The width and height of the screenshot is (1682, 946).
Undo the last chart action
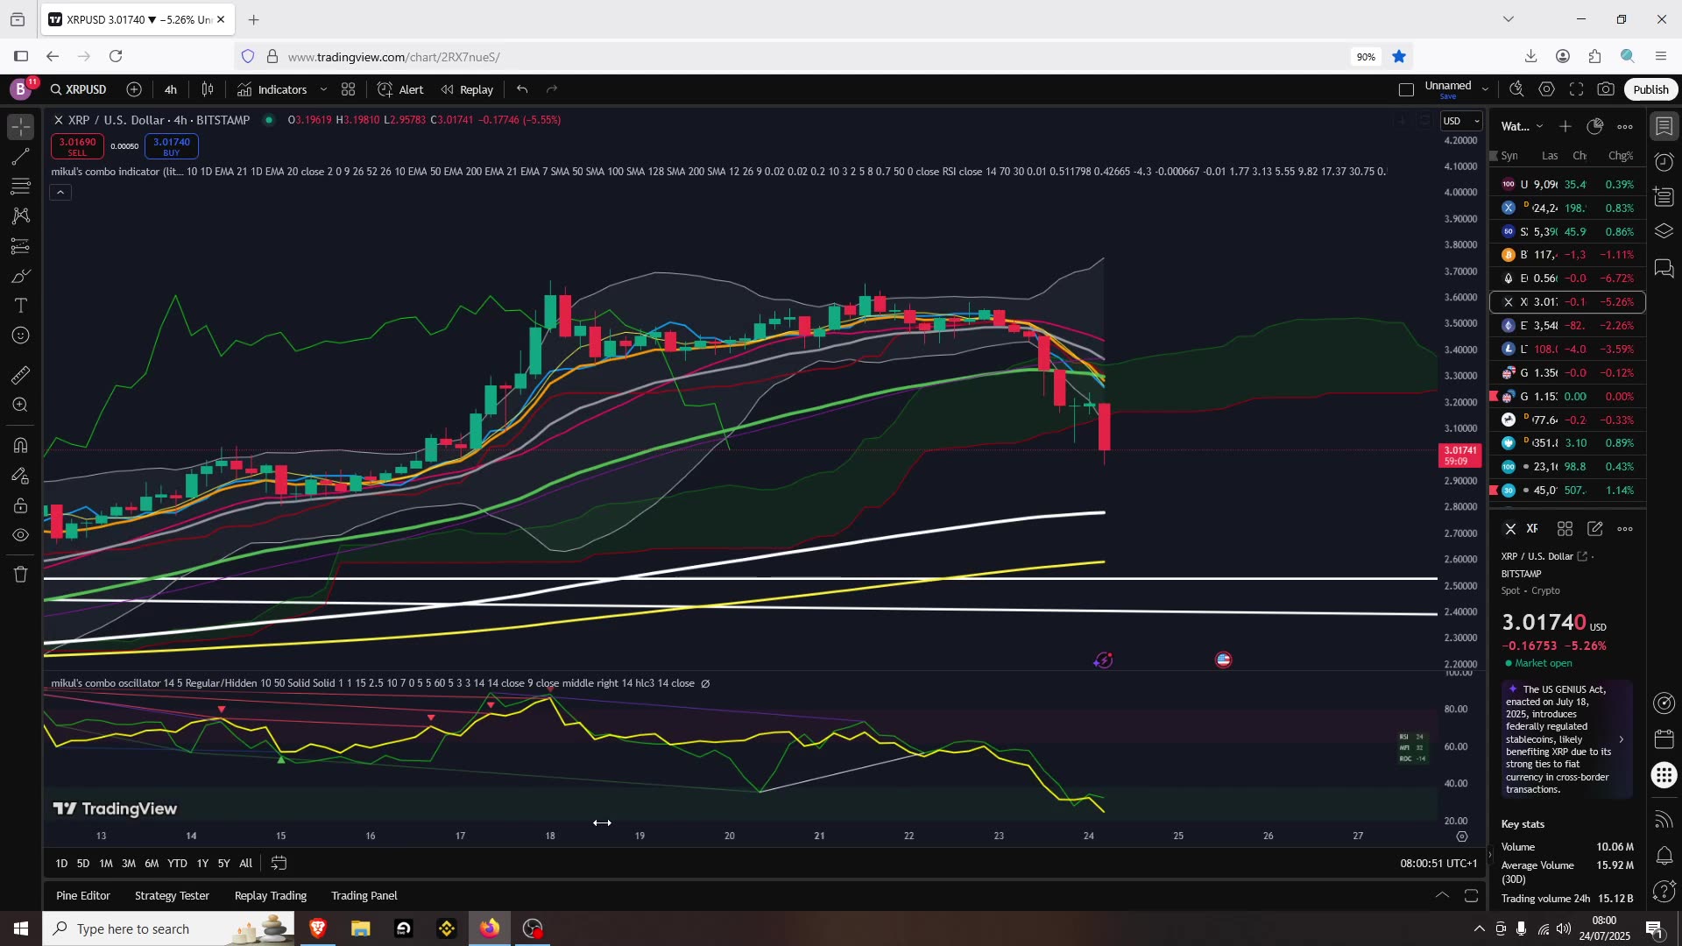522,89
